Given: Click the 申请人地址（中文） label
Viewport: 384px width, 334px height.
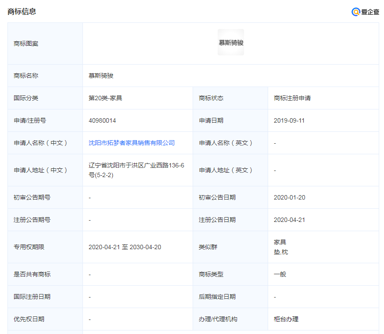Looking at the screenshot, I should point(40,170).
